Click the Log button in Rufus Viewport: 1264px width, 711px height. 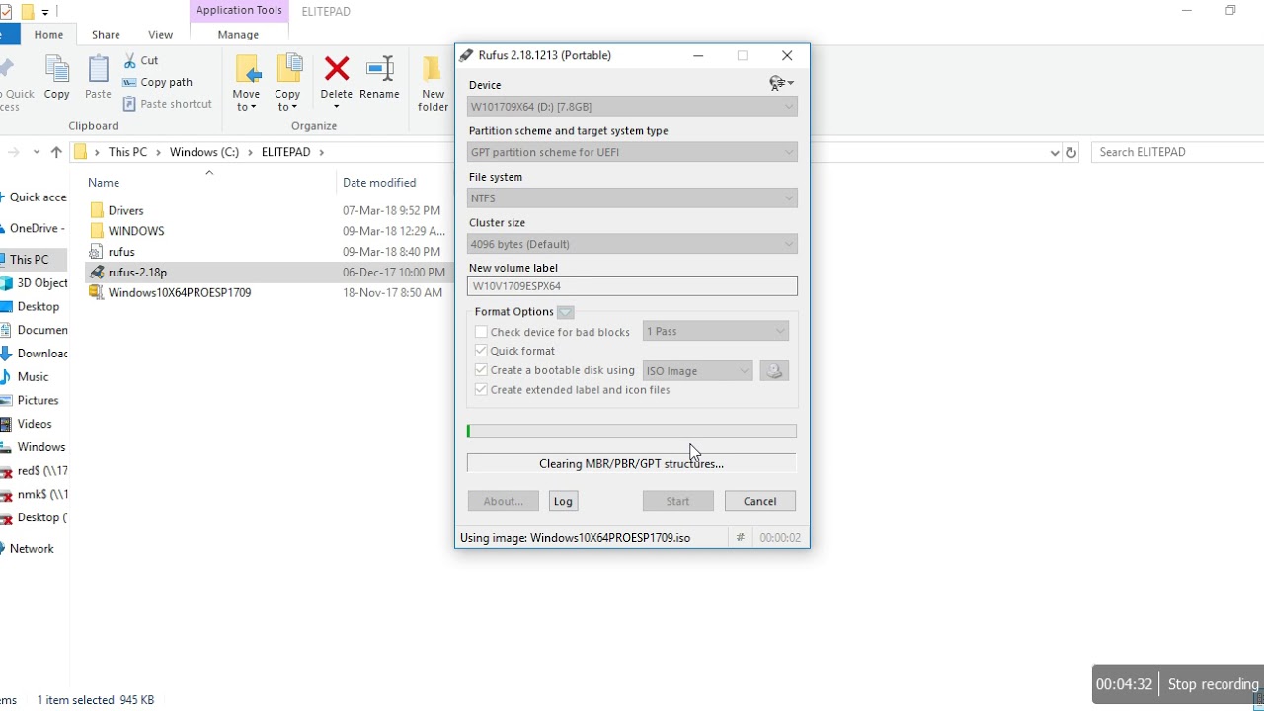click(563, 501)
